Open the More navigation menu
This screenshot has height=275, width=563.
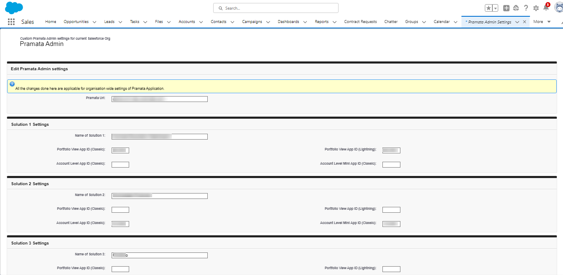pos(542,22)
